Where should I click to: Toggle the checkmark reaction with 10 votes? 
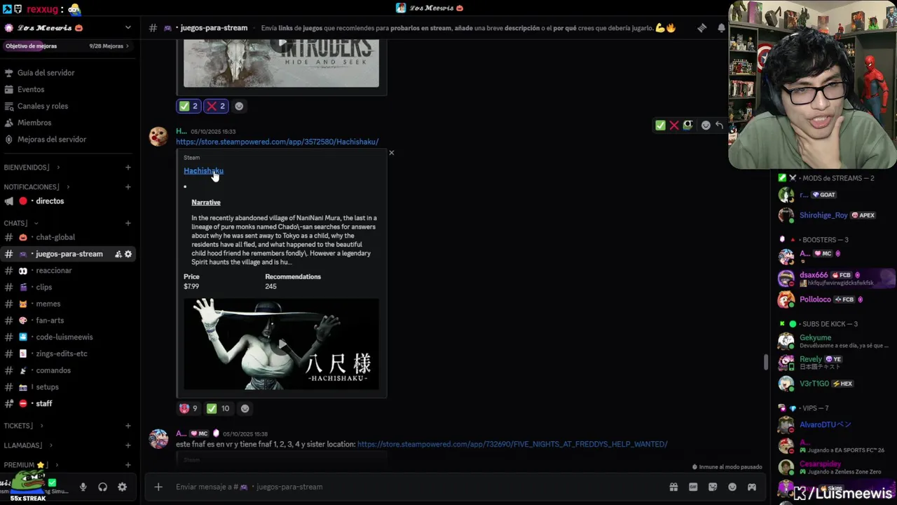218,408
